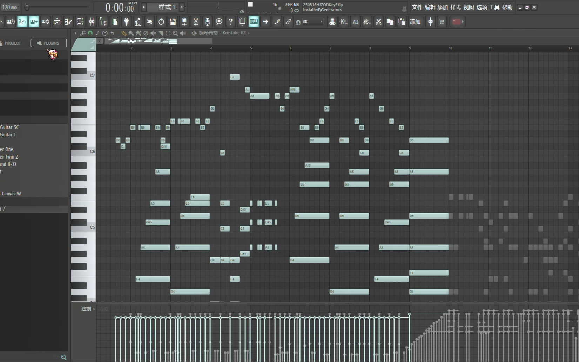579x362 pixels.
Task: Expand the 控制 control lane selector
Action: click(x=88, y=309)
